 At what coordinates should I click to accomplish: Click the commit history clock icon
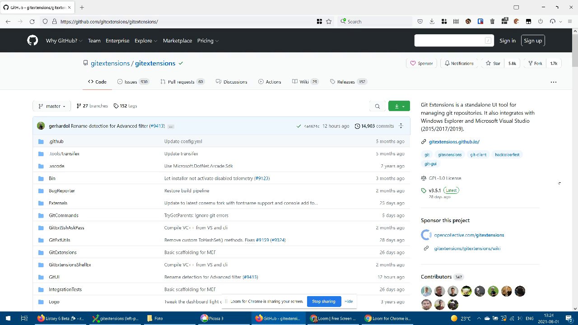(x=358, y=126)
